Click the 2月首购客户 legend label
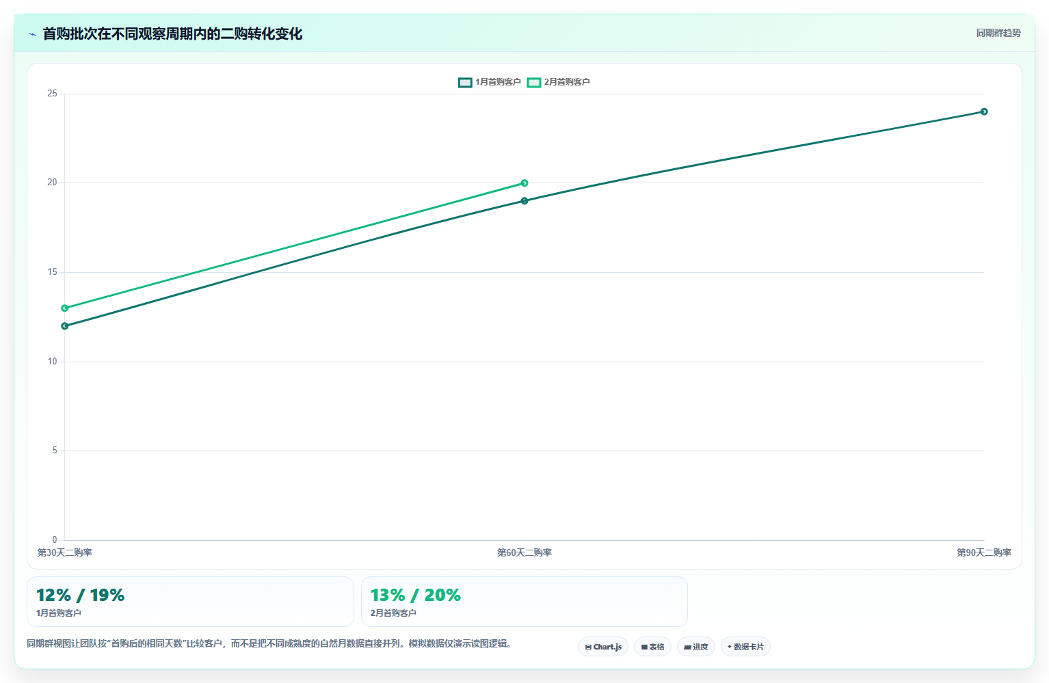This screenshot has width=1049, height=683. (x=567, y=82)
